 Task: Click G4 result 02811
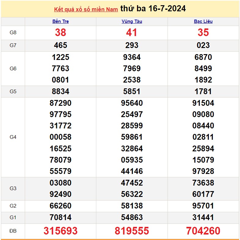pos(203,137)
